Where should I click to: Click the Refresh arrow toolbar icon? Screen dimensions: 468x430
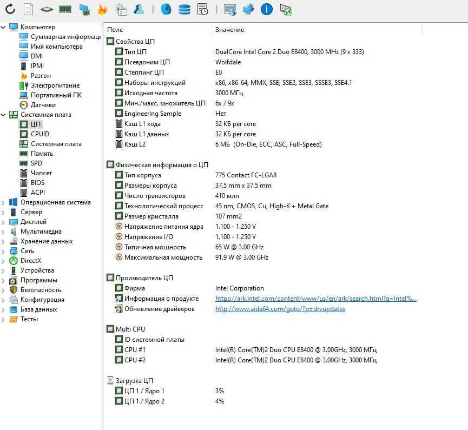tap(10, 9)
